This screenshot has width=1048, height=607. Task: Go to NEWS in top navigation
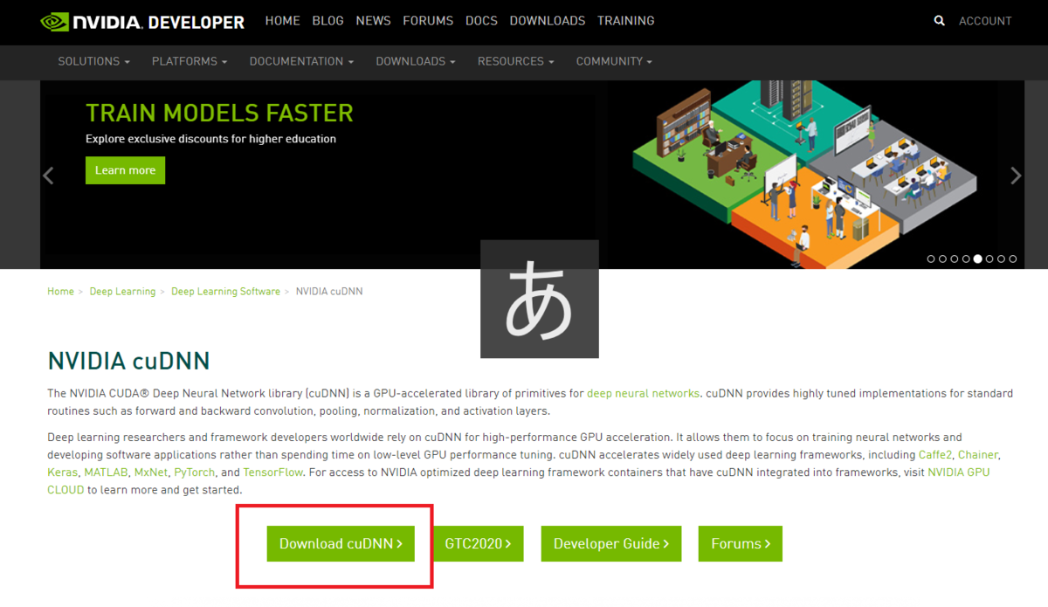(x=373, y=21)
